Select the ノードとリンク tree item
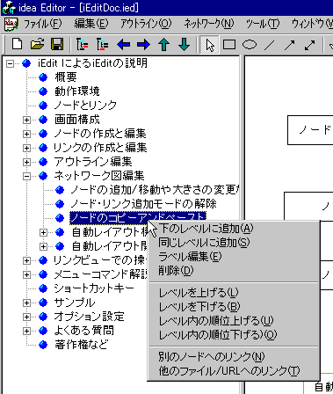 click(85, 106)
